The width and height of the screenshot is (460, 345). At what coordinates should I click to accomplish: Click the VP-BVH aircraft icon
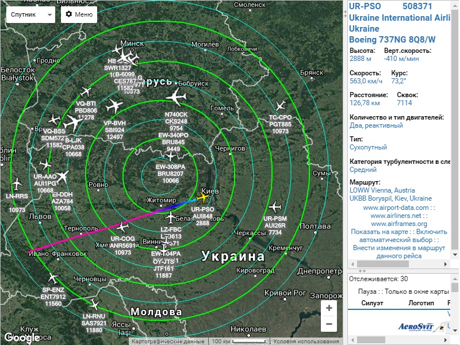(115, 107)
